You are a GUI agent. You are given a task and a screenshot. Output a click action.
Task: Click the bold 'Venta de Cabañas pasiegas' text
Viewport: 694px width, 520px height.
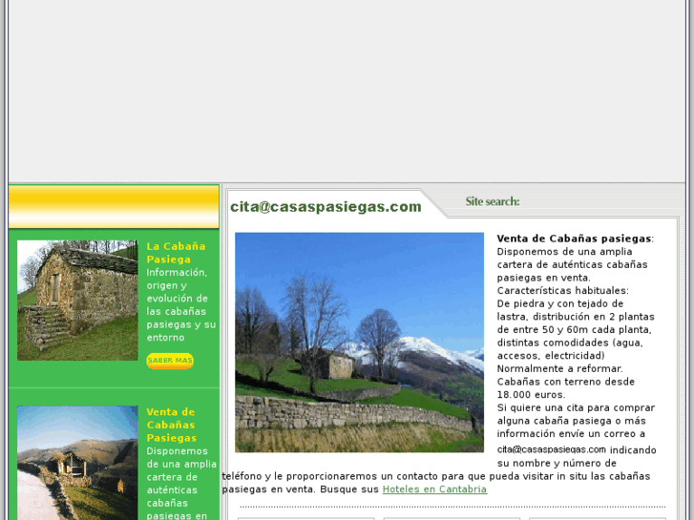(x=574, y=239)
